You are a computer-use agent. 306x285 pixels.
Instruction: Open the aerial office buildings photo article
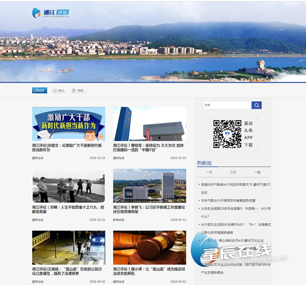point(150,186)
